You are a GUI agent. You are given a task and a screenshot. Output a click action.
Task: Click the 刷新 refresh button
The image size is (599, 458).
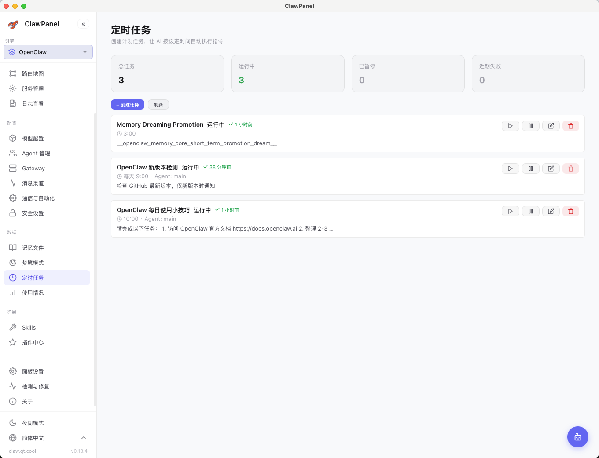(x=158, y=105)
